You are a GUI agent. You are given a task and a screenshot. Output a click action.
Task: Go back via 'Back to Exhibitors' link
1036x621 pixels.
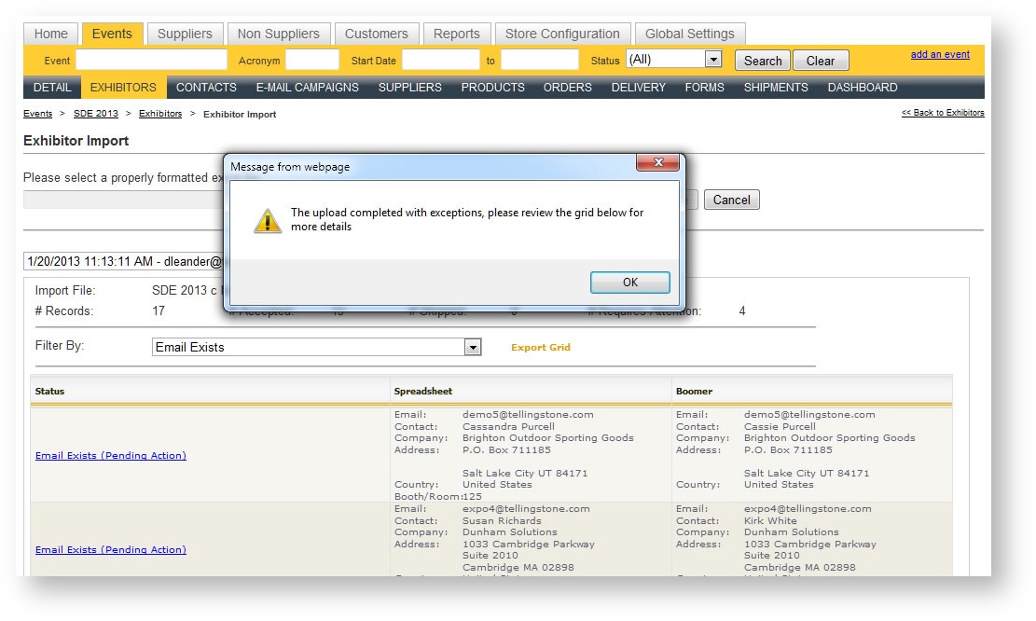point(942,113)
